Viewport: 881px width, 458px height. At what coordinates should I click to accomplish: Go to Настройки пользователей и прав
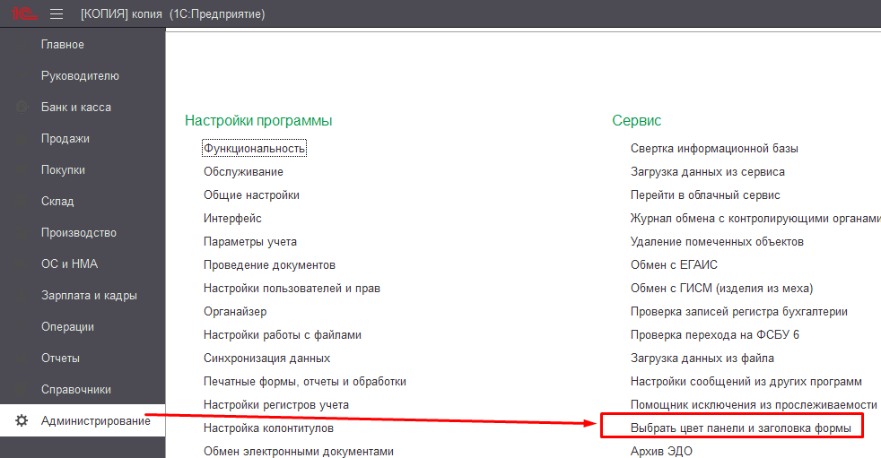point(292,289)
